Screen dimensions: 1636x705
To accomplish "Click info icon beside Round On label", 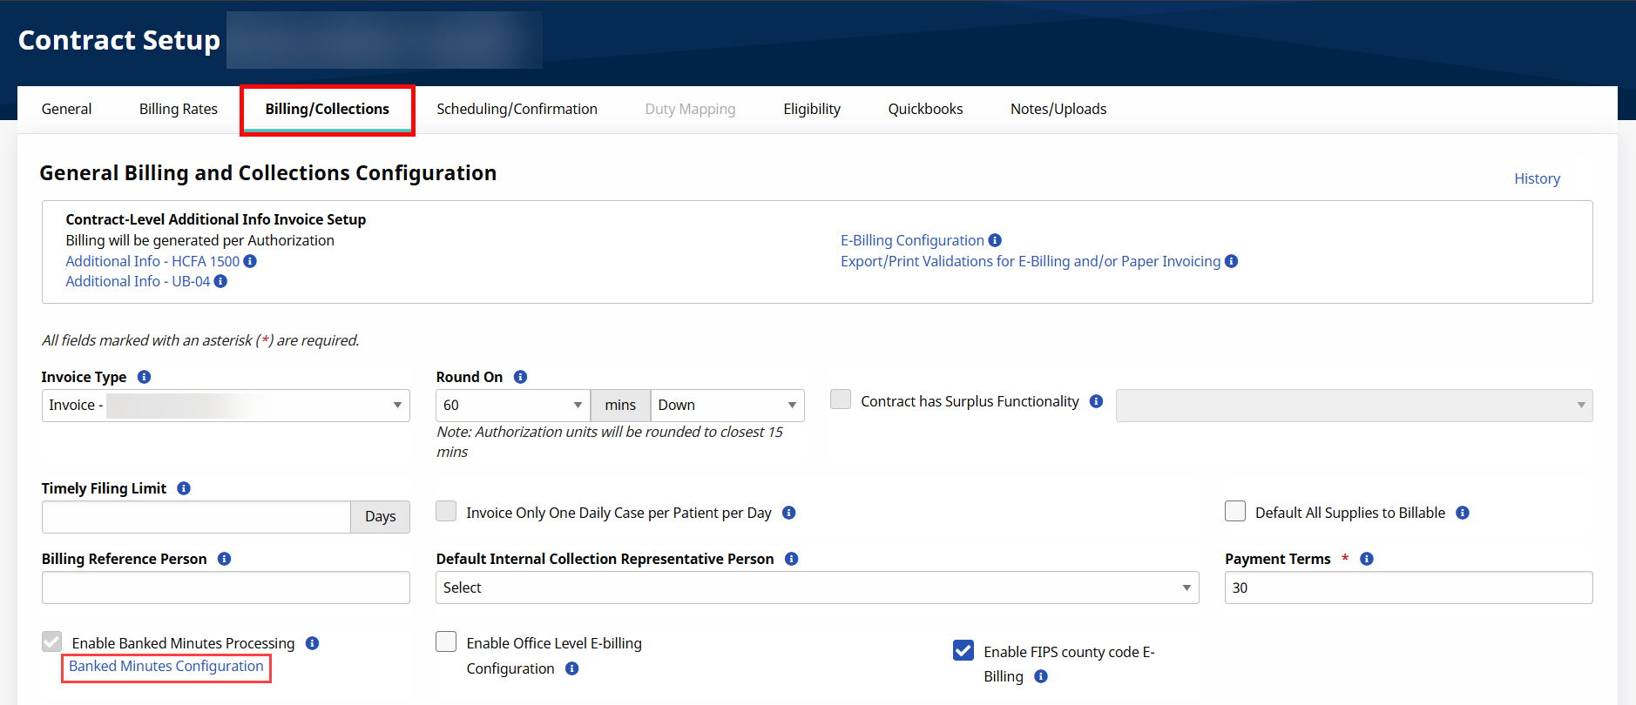I will [520, 377].
